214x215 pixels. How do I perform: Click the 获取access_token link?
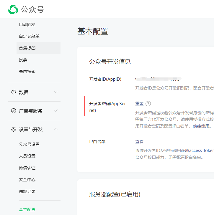click(x=197, y=150)
